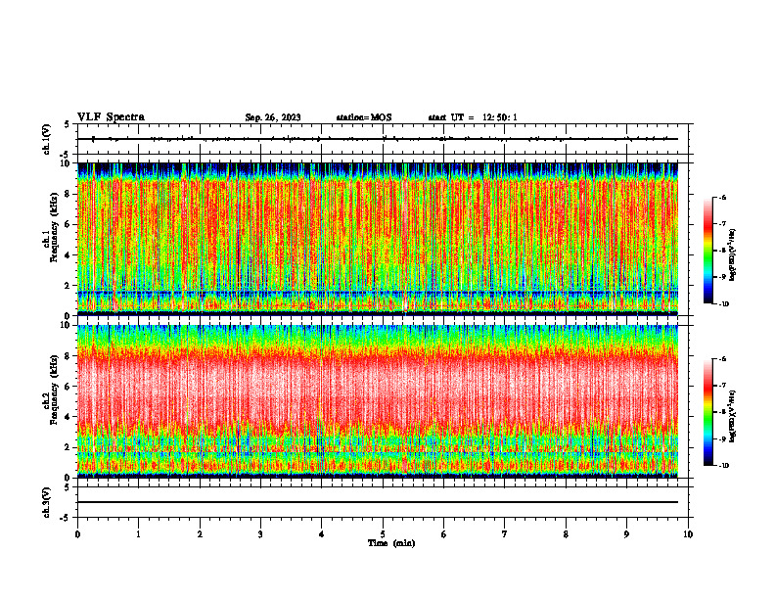Click the ch.3(V) axis label
Image resolution: width=775 pixels, height=599 pixels.
coord(47,502)
